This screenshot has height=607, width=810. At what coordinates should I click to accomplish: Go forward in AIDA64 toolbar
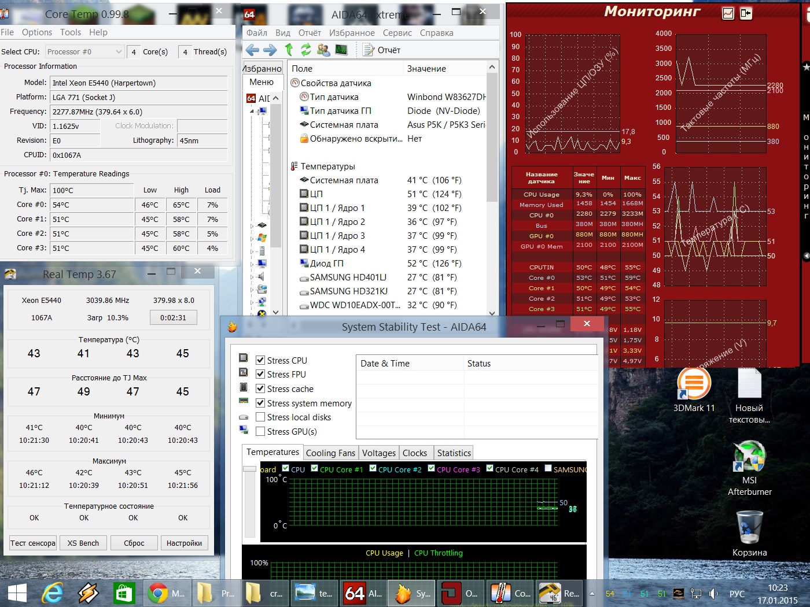[270, 50]
